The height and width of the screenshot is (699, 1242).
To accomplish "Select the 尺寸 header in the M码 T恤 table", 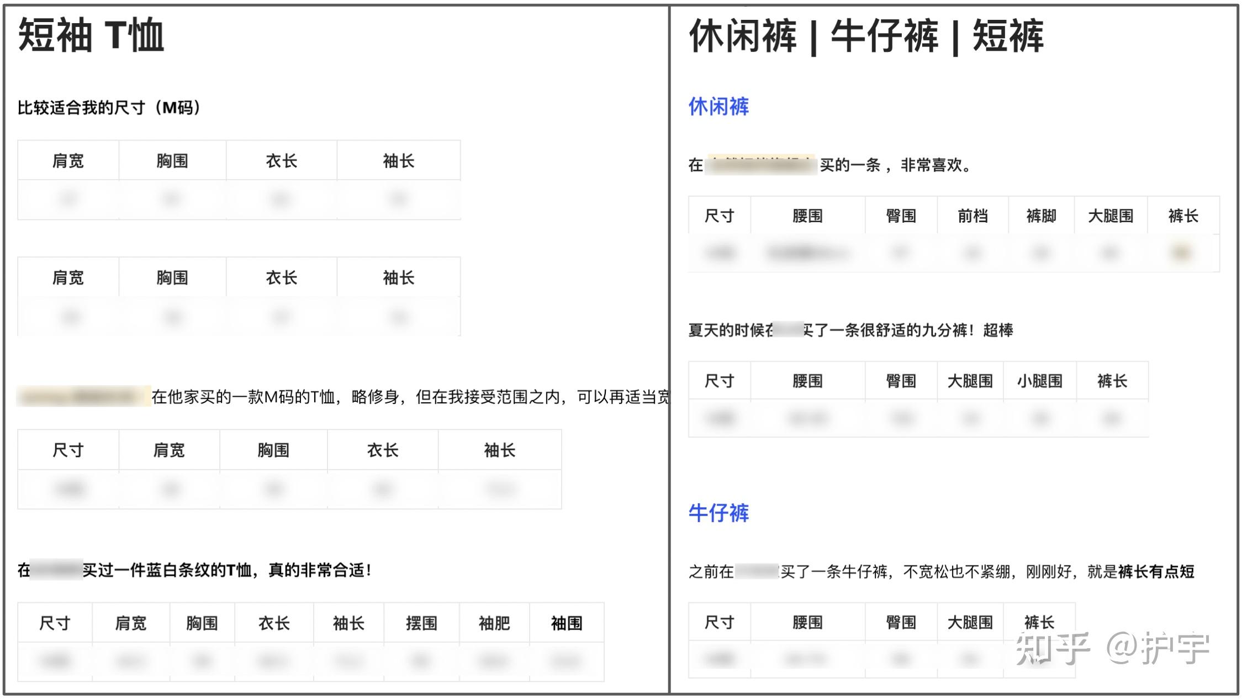I will point(67,450).
